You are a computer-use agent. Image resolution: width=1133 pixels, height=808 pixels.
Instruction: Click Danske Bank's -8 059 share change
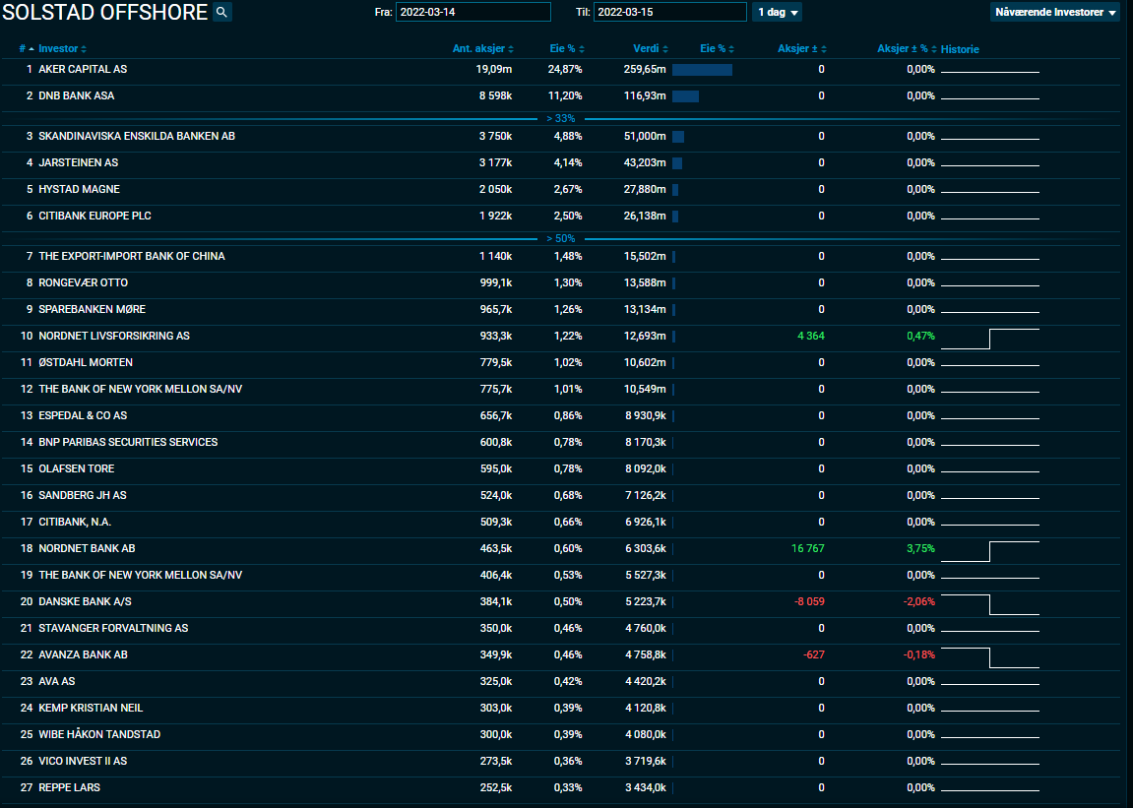(809, 602)
